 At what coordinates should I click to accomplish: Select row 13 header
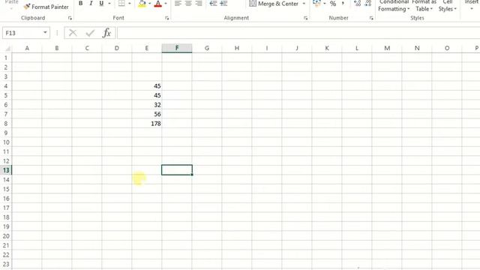(6, 170)
